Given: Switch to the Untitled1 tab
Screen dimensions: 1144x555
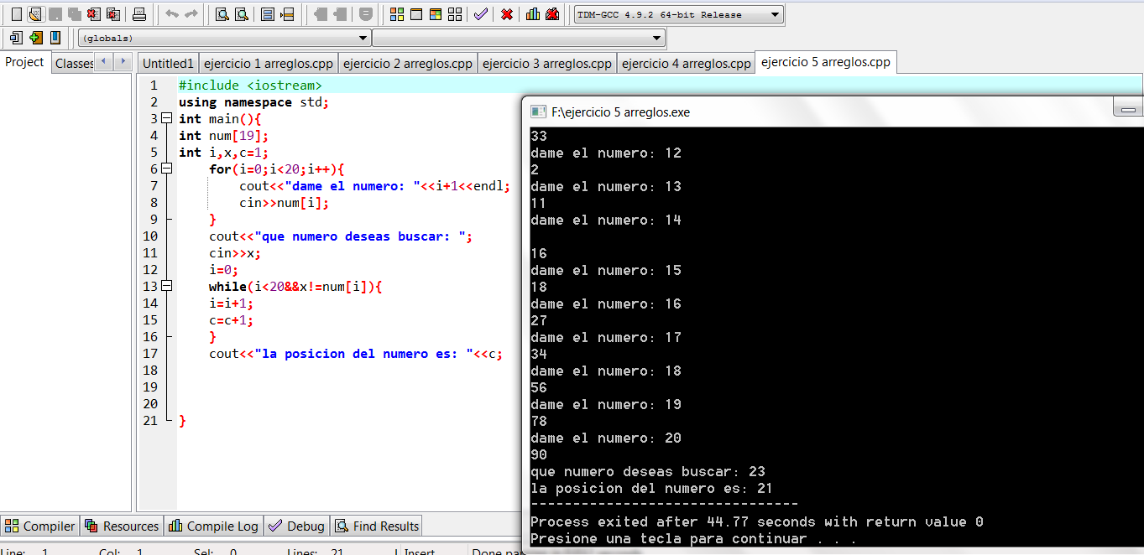Looking at the screenshot, I should (168, 62).
